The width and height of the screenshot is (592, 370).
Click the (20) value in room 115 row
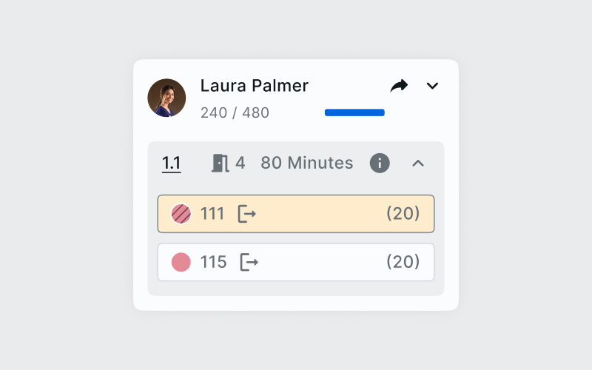tap(403, 262)
